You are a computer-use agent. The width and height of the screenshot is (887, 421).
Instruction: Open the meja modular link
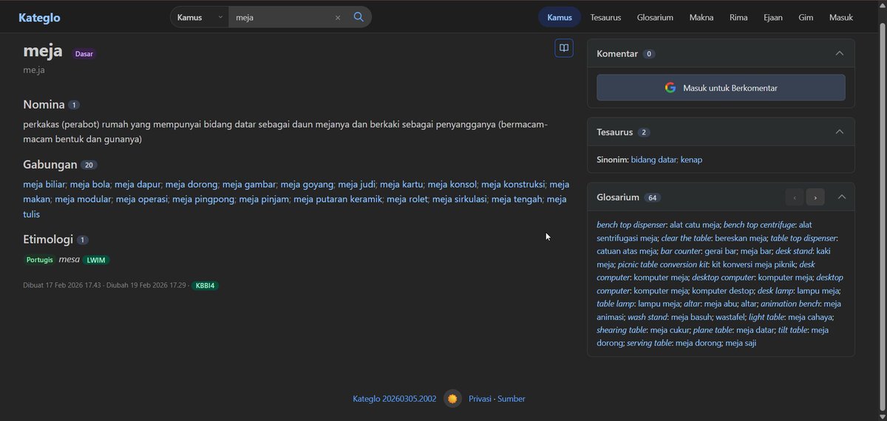coord(83,199)
